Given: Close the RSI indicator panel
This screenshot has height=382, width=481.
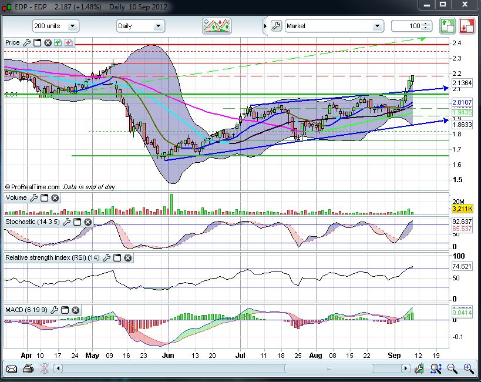Looking at the screenshot, I should click(x=128, y=257).
